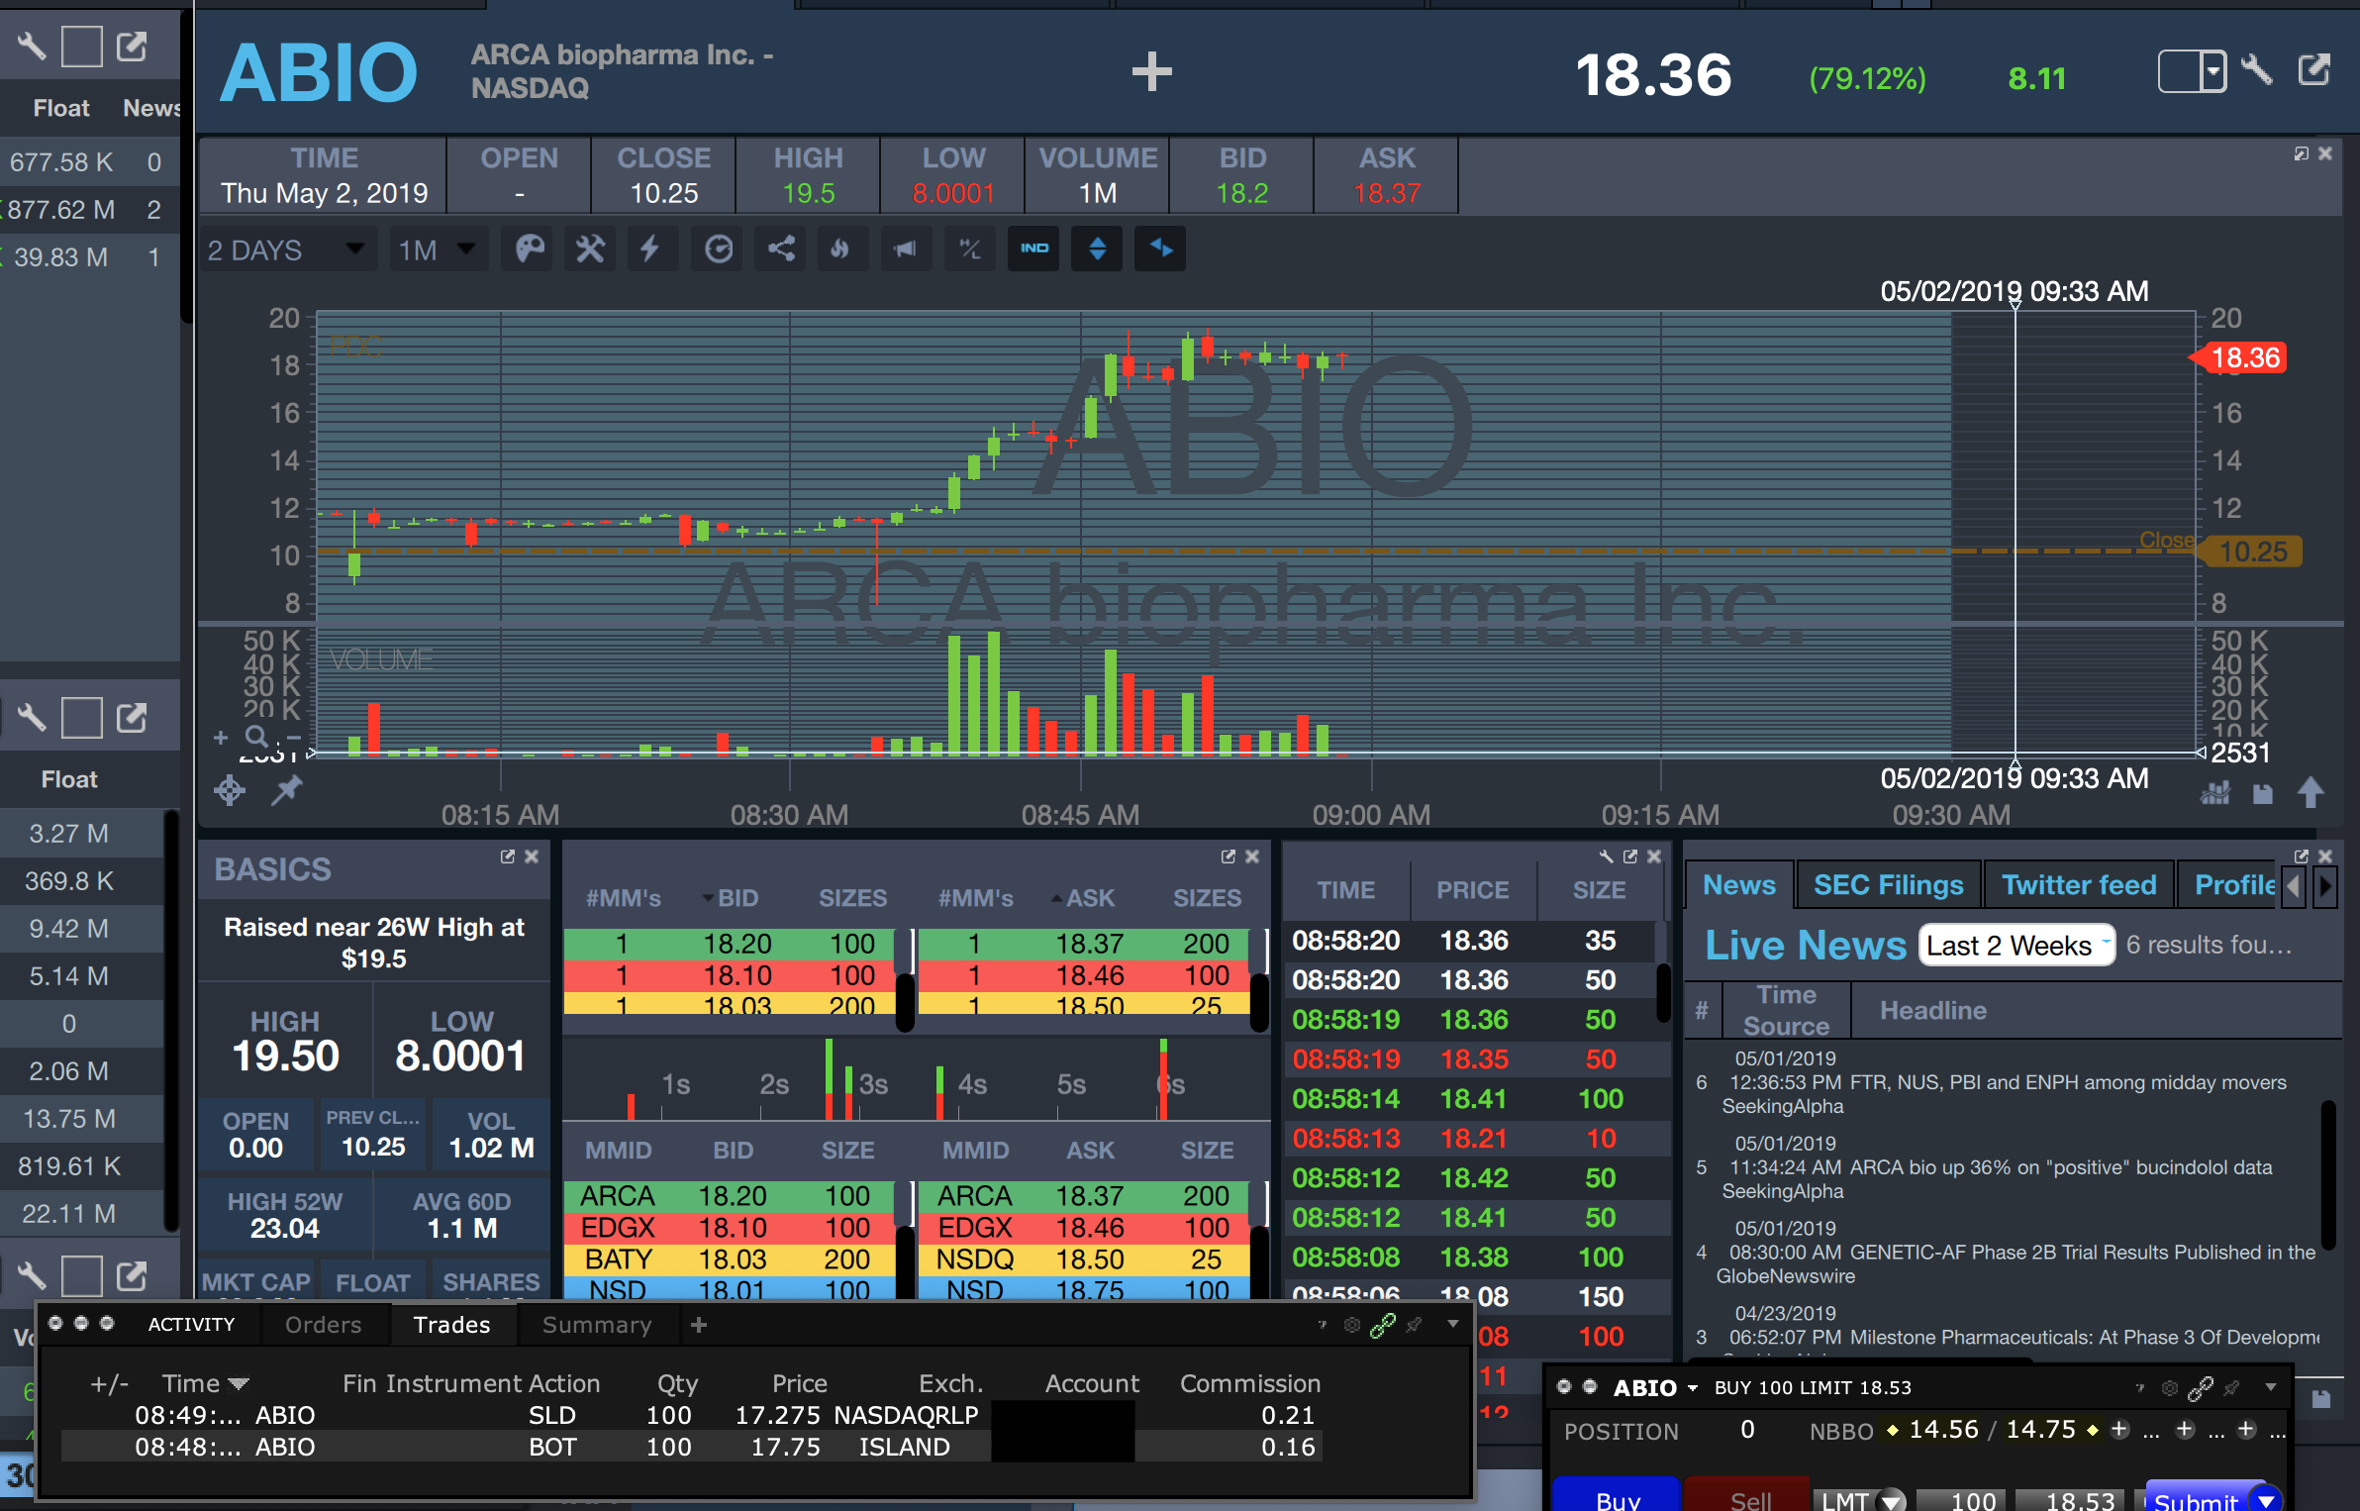Toggle the IND indicators button
2360x1511 pixels.
tap(1034, 249)
